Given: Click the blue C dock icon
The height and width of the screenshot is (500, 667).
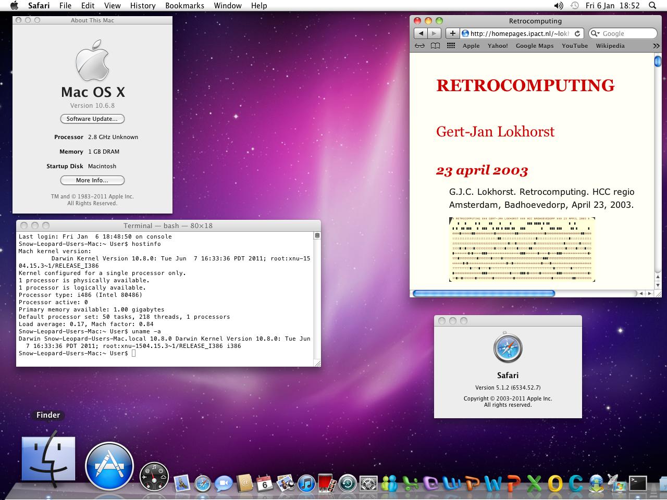Looking at the screenshot, I should click(575, 483).
